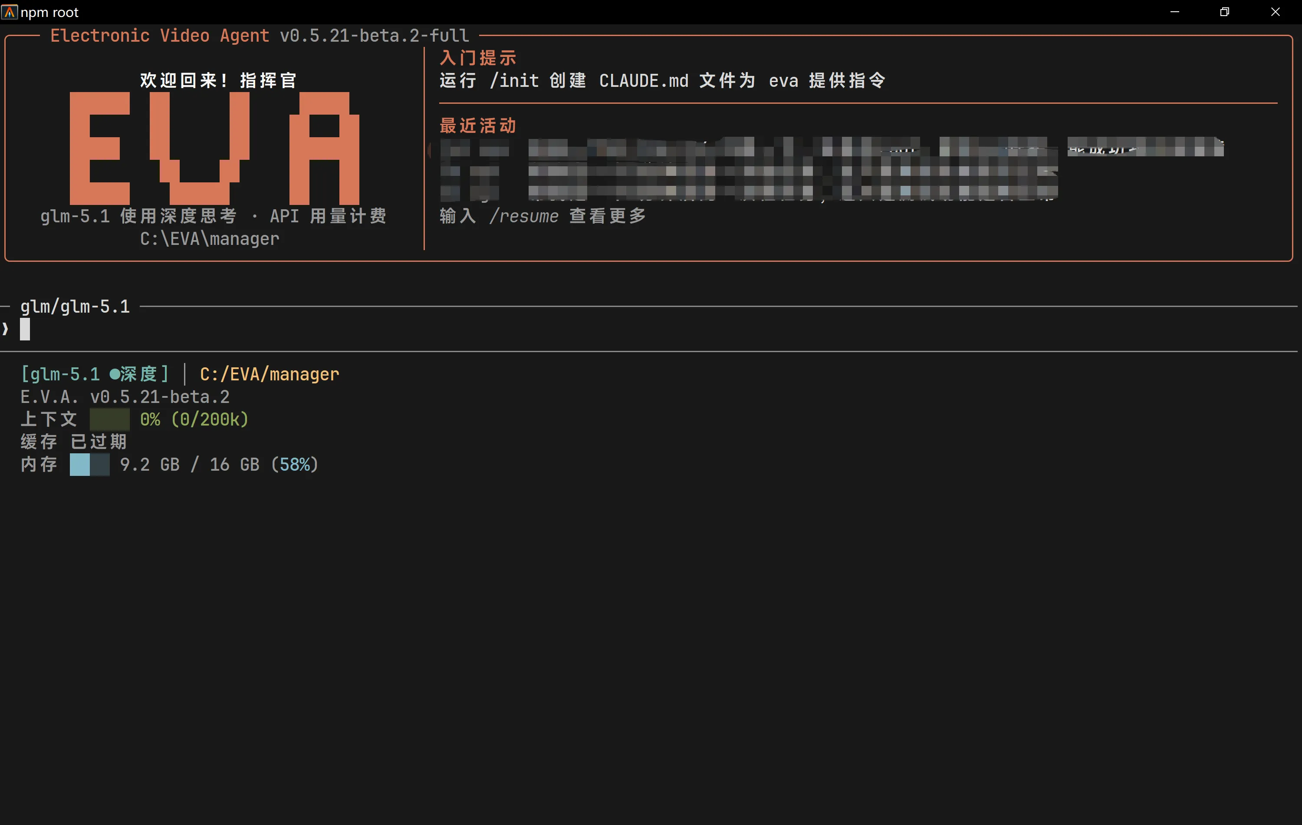Restore down the terminal window
The image size is (1302, 825).
pyautogui.click(x=1225, y=11)
